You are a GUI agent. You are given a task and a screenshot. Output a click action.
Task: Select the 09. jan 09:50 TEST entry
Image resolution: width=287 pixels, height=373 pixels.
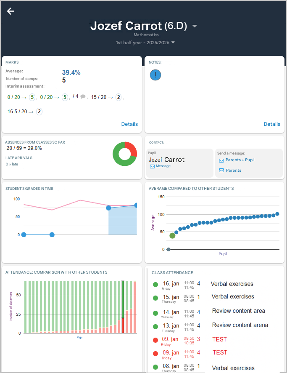pyautogui.click(x=219, y=339)
